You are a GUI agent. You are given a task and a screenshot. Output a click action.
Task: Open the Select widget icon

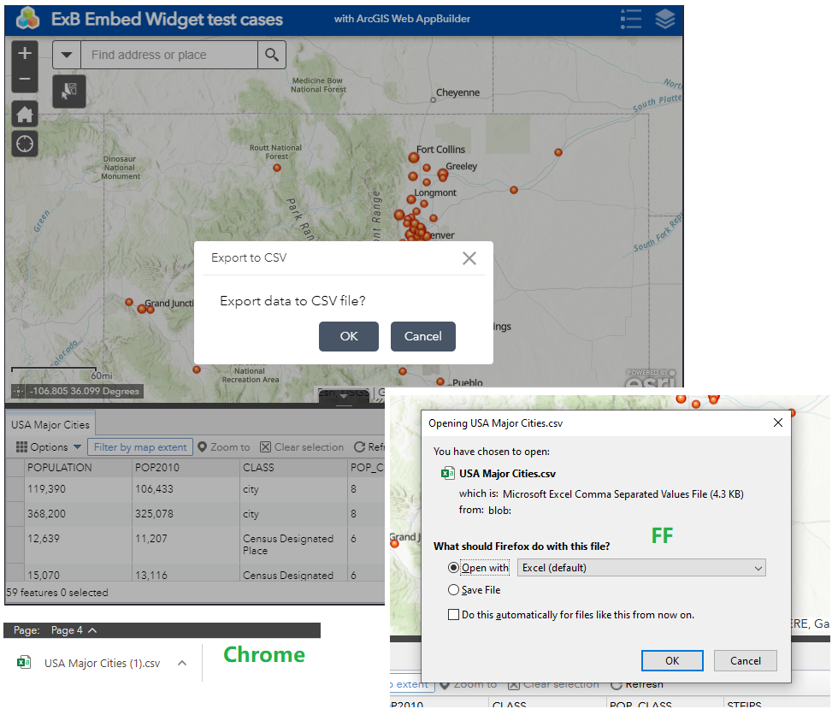pyautogui.click(x=69, y=92)
